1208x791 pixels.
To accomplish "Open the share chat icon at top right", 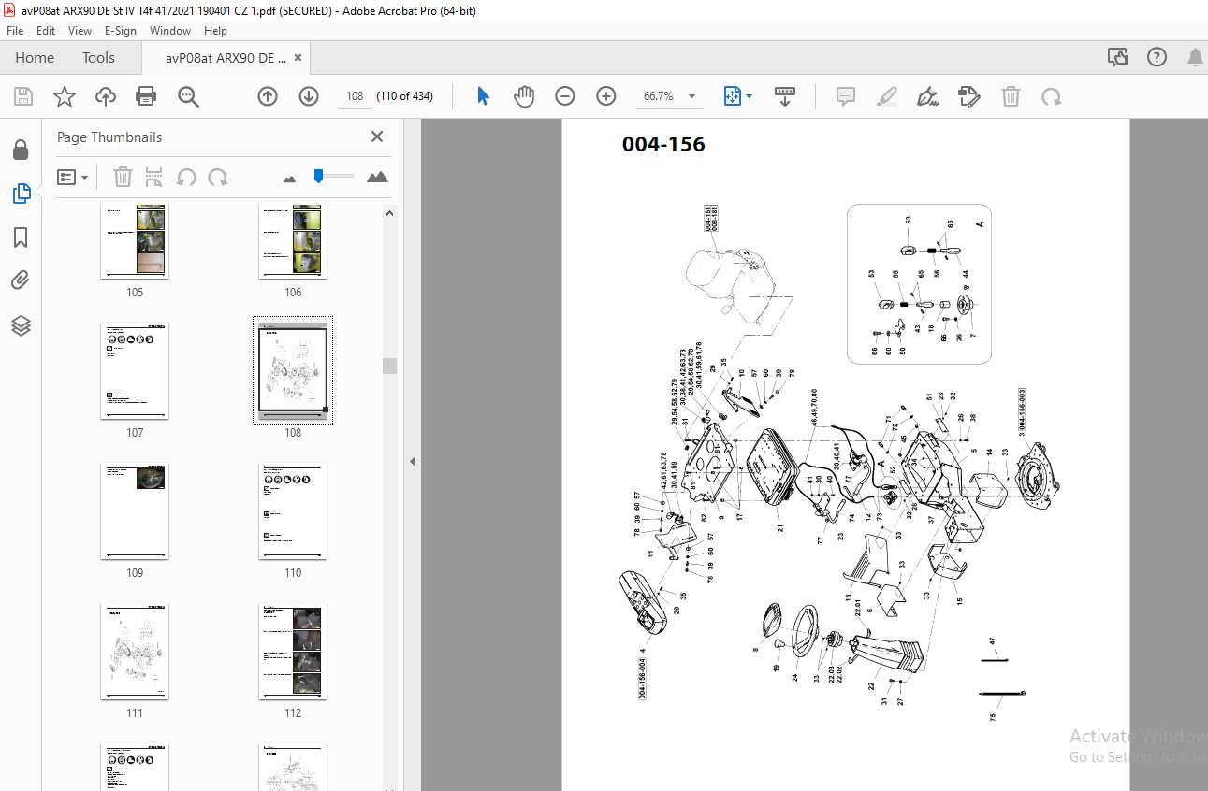I will click(1118, 57).
